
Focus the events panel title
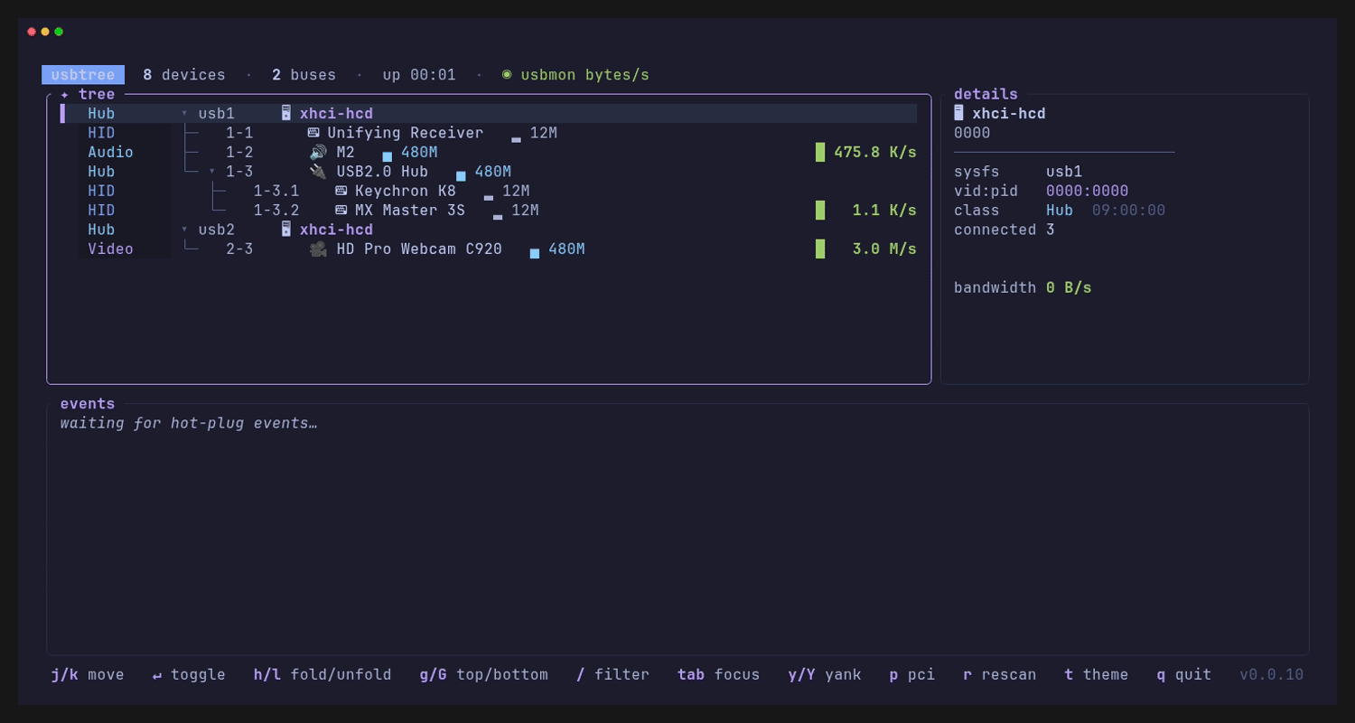point(88,404)
